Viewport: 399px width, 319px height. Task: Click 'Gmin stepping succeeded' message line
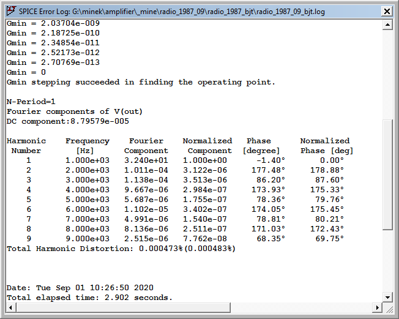[141, 82]
